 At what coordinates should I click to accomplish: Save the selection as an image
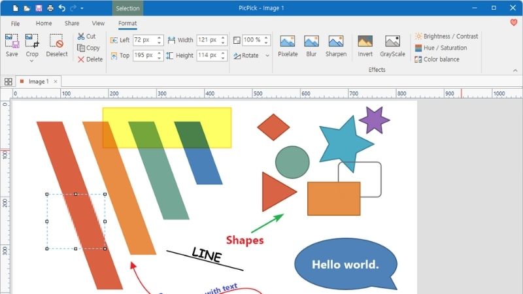tap(12, 46)
